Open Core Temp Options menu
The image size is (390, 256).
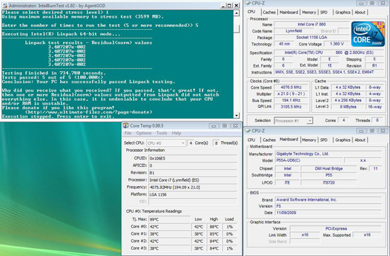click(x=144, y=133)
